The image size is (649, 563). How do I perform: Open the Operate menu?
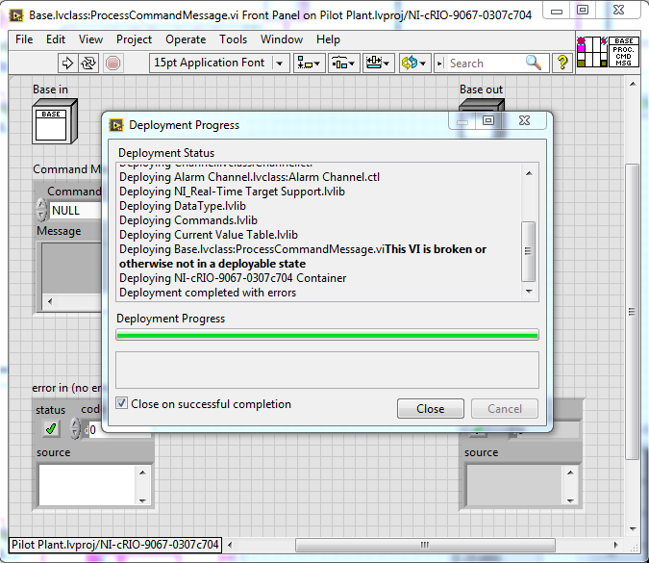pyautogui.click(x=186, y=39)
